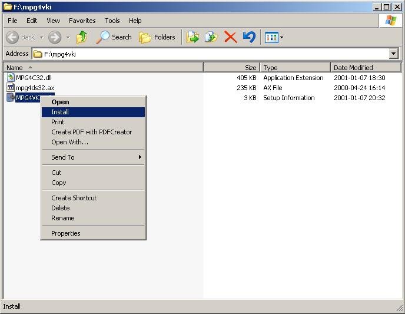
Task: Choose Create Shortcut in context menu
Action: pyautogui.click(x=93, y=198)
